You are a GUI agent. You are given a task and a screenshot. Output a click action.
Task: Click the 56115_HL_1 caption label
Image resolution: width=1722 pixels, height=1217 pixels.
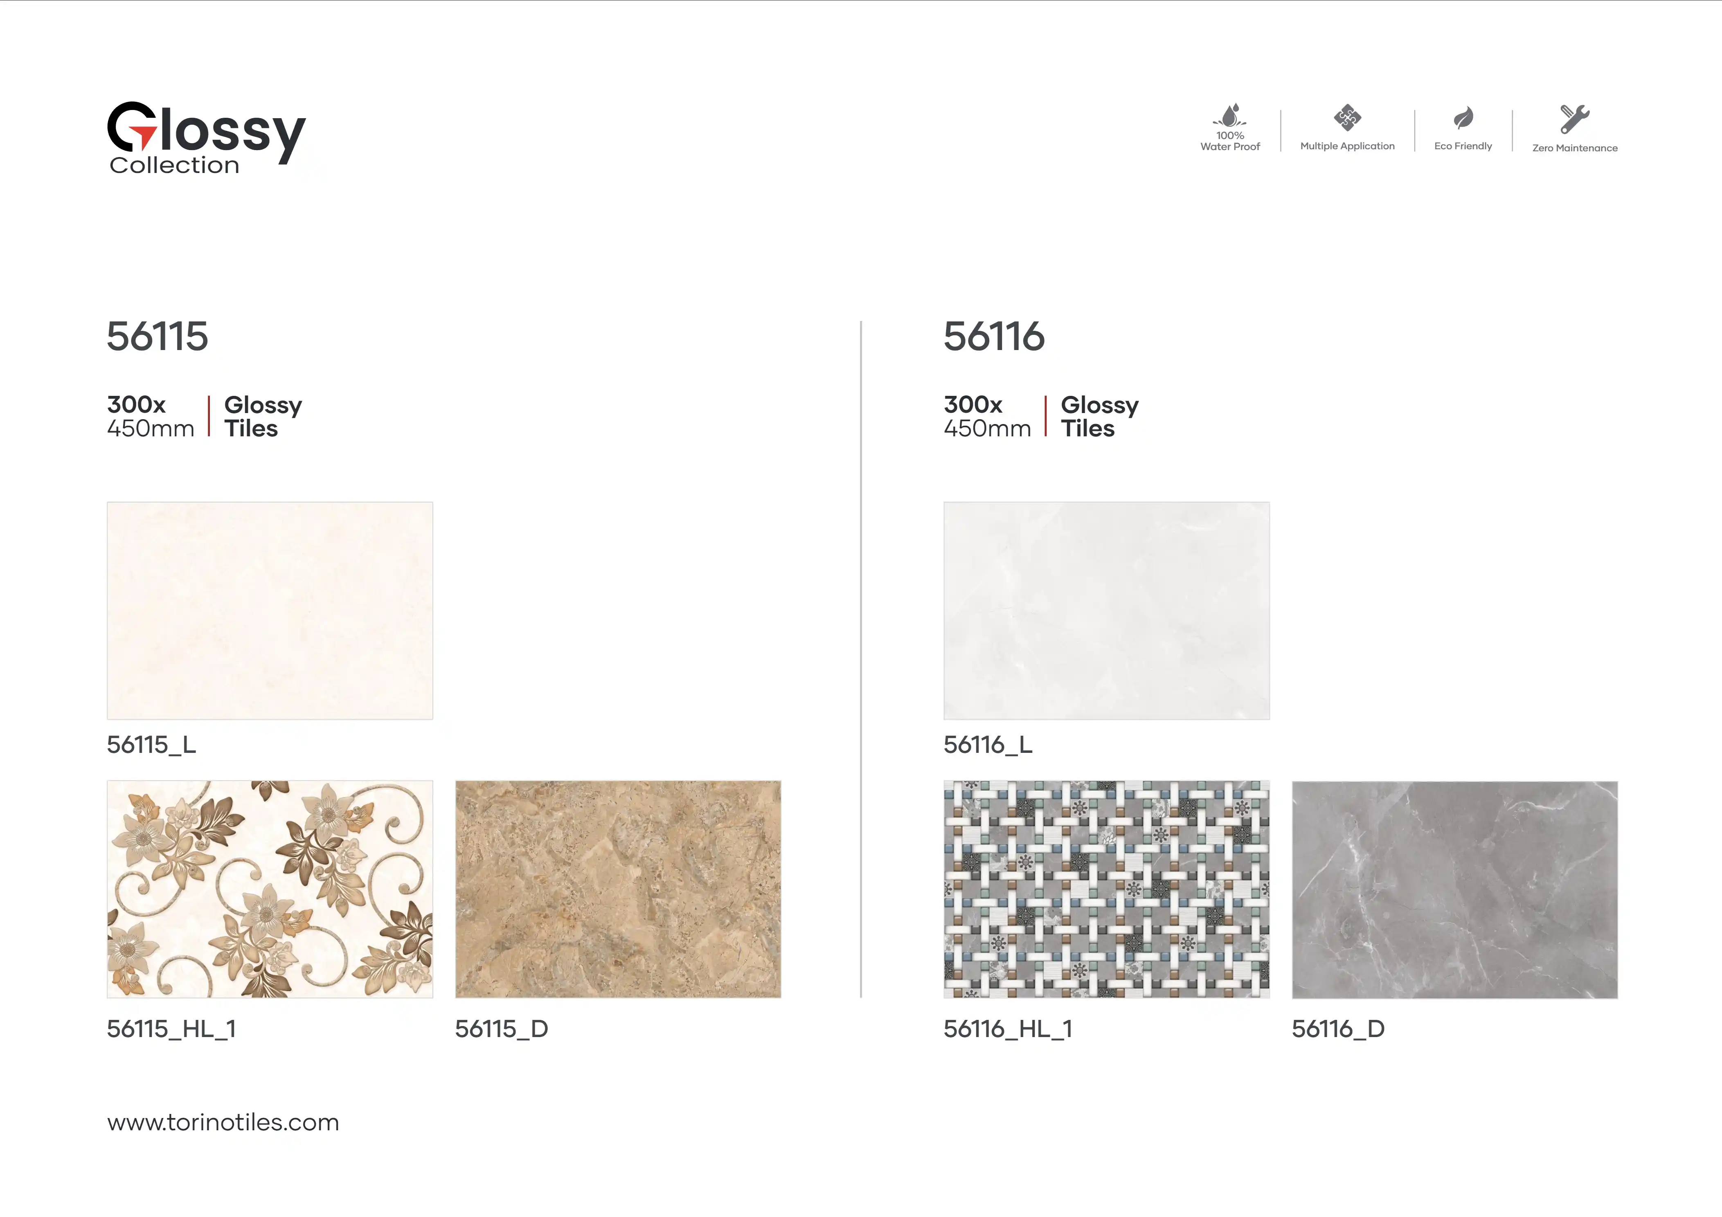pos(171,1029)
